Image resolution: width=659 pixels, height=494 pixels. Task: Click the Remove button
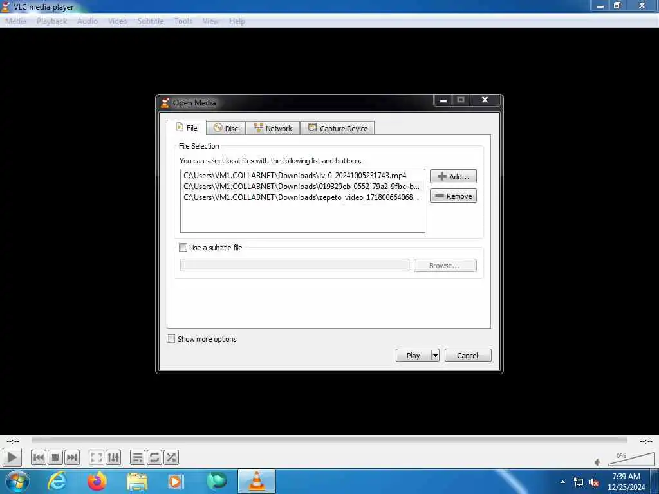(453, 196)
